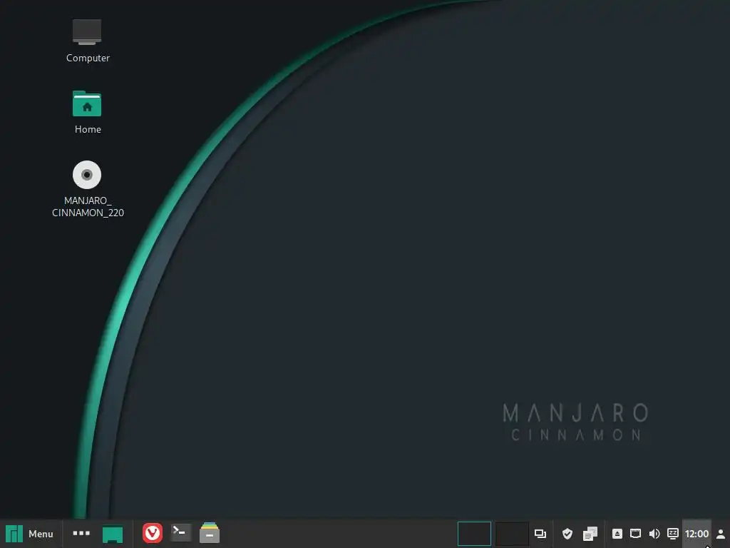Click the grouped window list dots icon
Viewport: 730px width, 548px height.
coord(81,533)
